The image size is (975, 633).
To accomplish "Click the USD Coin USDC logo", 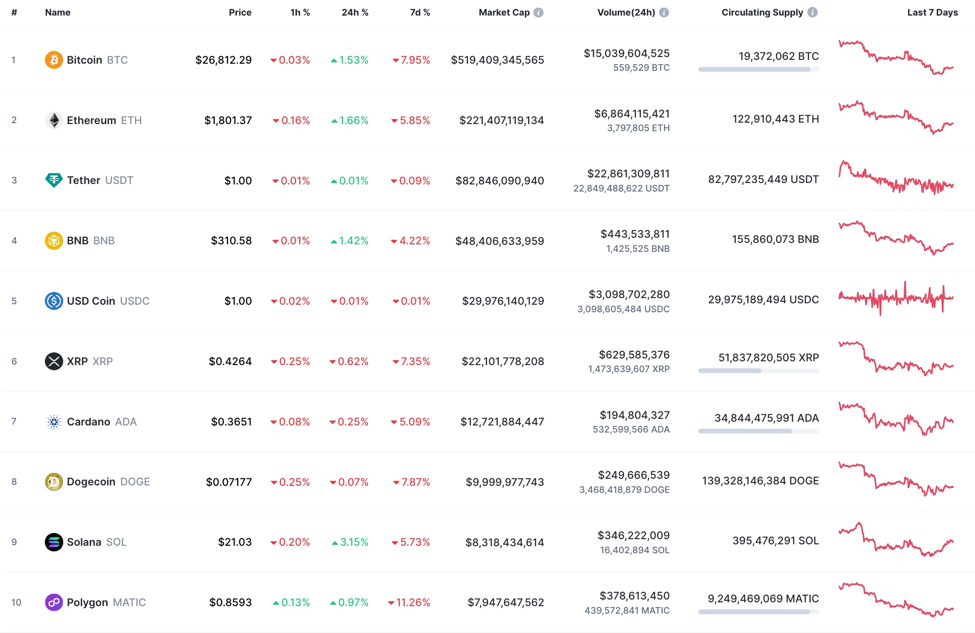I will tap(54, 300).
